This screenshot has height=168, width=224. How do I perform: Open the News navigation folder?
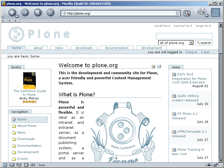coord(22,132)
